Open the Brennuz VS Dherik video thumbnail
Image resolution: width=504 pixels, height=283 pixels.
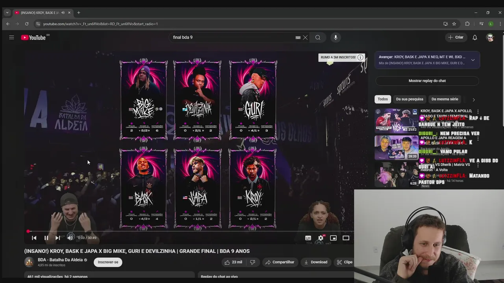coord(397,175)
